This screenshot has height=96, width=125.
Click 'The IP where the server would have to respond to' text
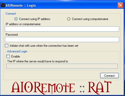click(38, 61)
